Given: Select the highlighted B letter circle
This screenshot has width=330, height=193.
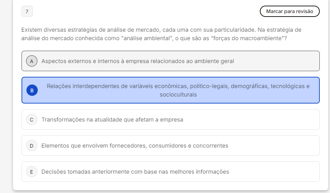Looking at the screenshot, I should click(32, 91).
